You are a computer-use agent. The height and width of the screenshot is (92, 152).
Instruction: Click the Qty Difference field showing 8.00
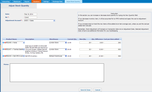tap(97, 42)
